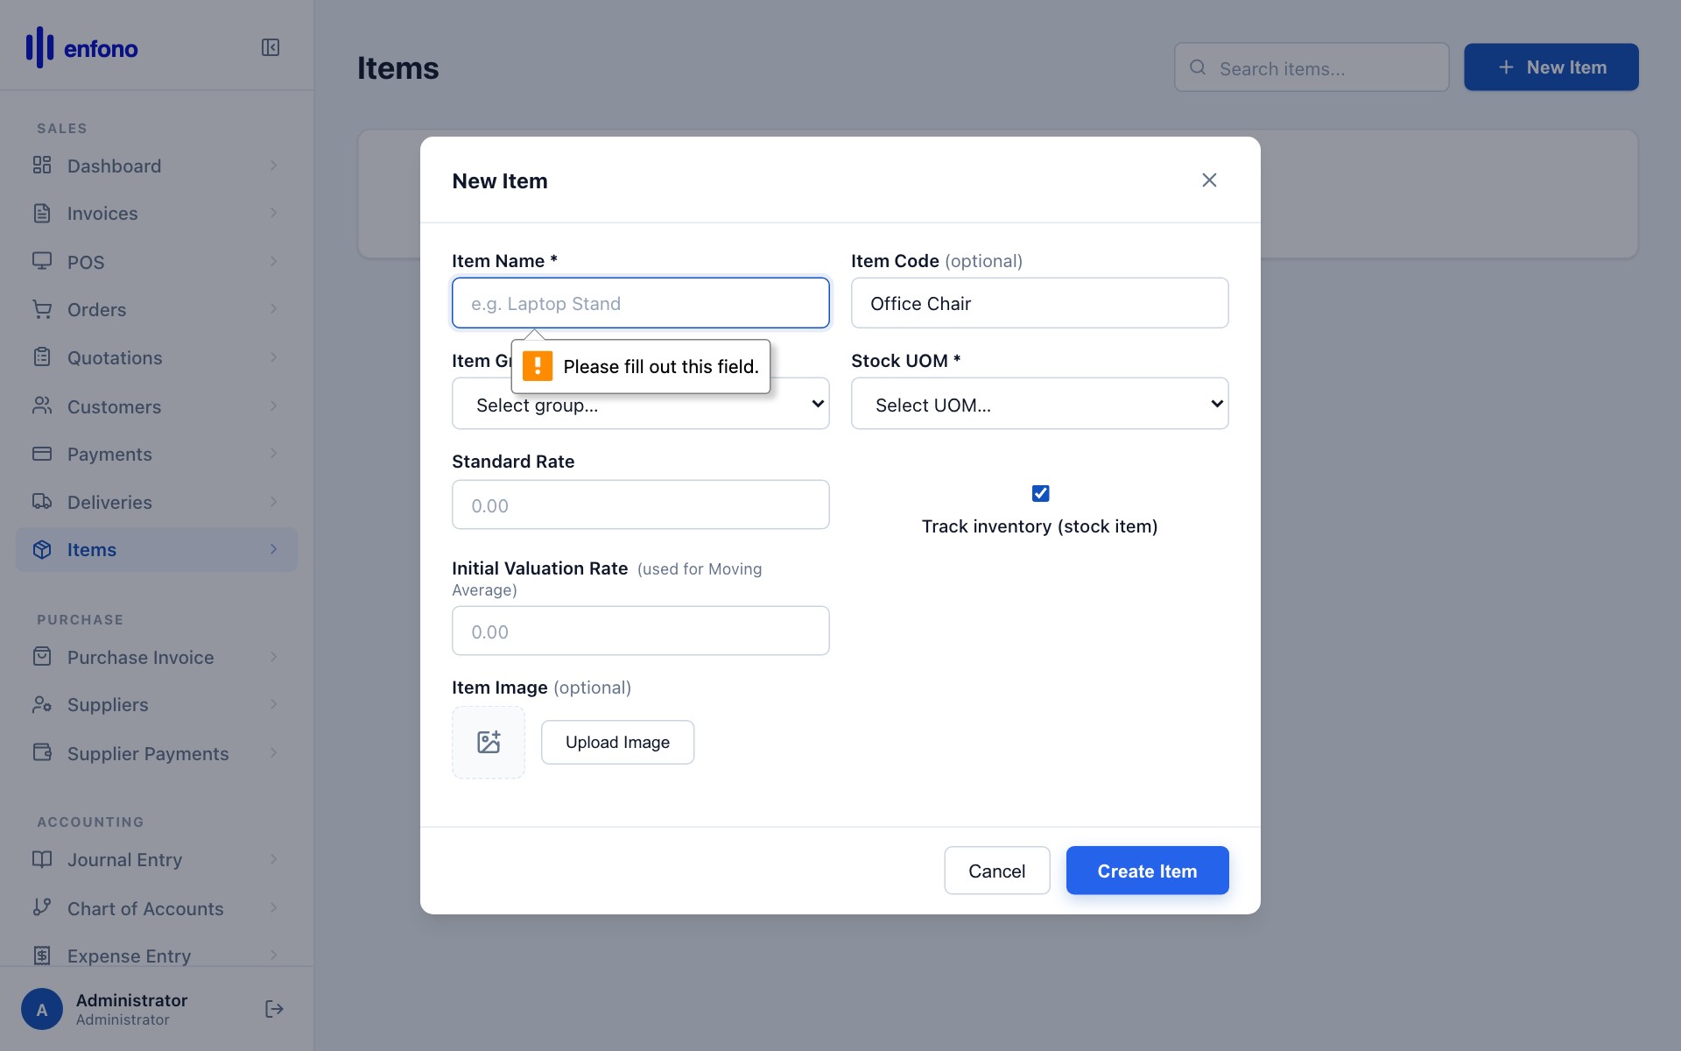
Task: Click the Deliveries truck icon
Action: tap(42, 502)
